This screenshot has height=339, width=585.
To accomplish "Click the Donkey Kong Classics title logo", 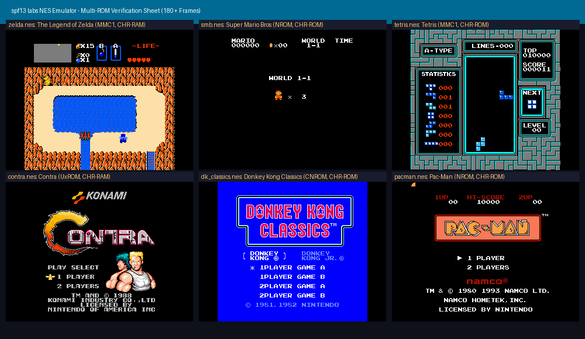I will 295,220.
